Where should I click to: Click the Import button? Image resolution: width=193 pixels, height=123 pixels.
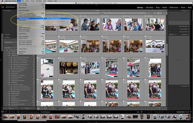tap(11, 108)
